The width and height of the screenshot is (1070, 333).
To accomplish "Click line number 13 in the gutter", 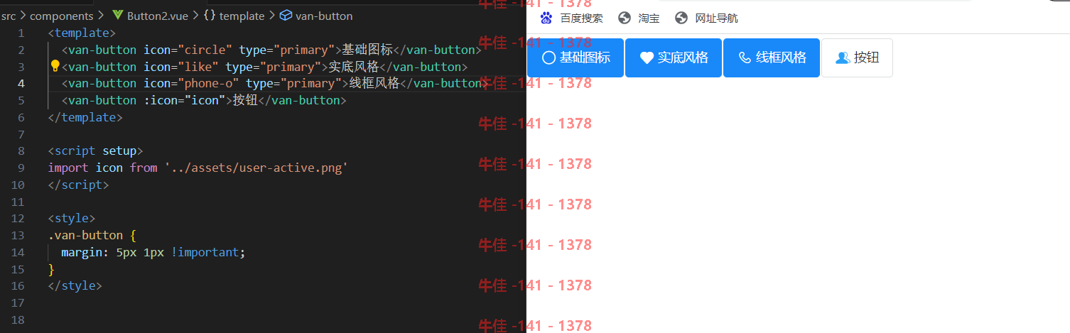I will point(18,235).
